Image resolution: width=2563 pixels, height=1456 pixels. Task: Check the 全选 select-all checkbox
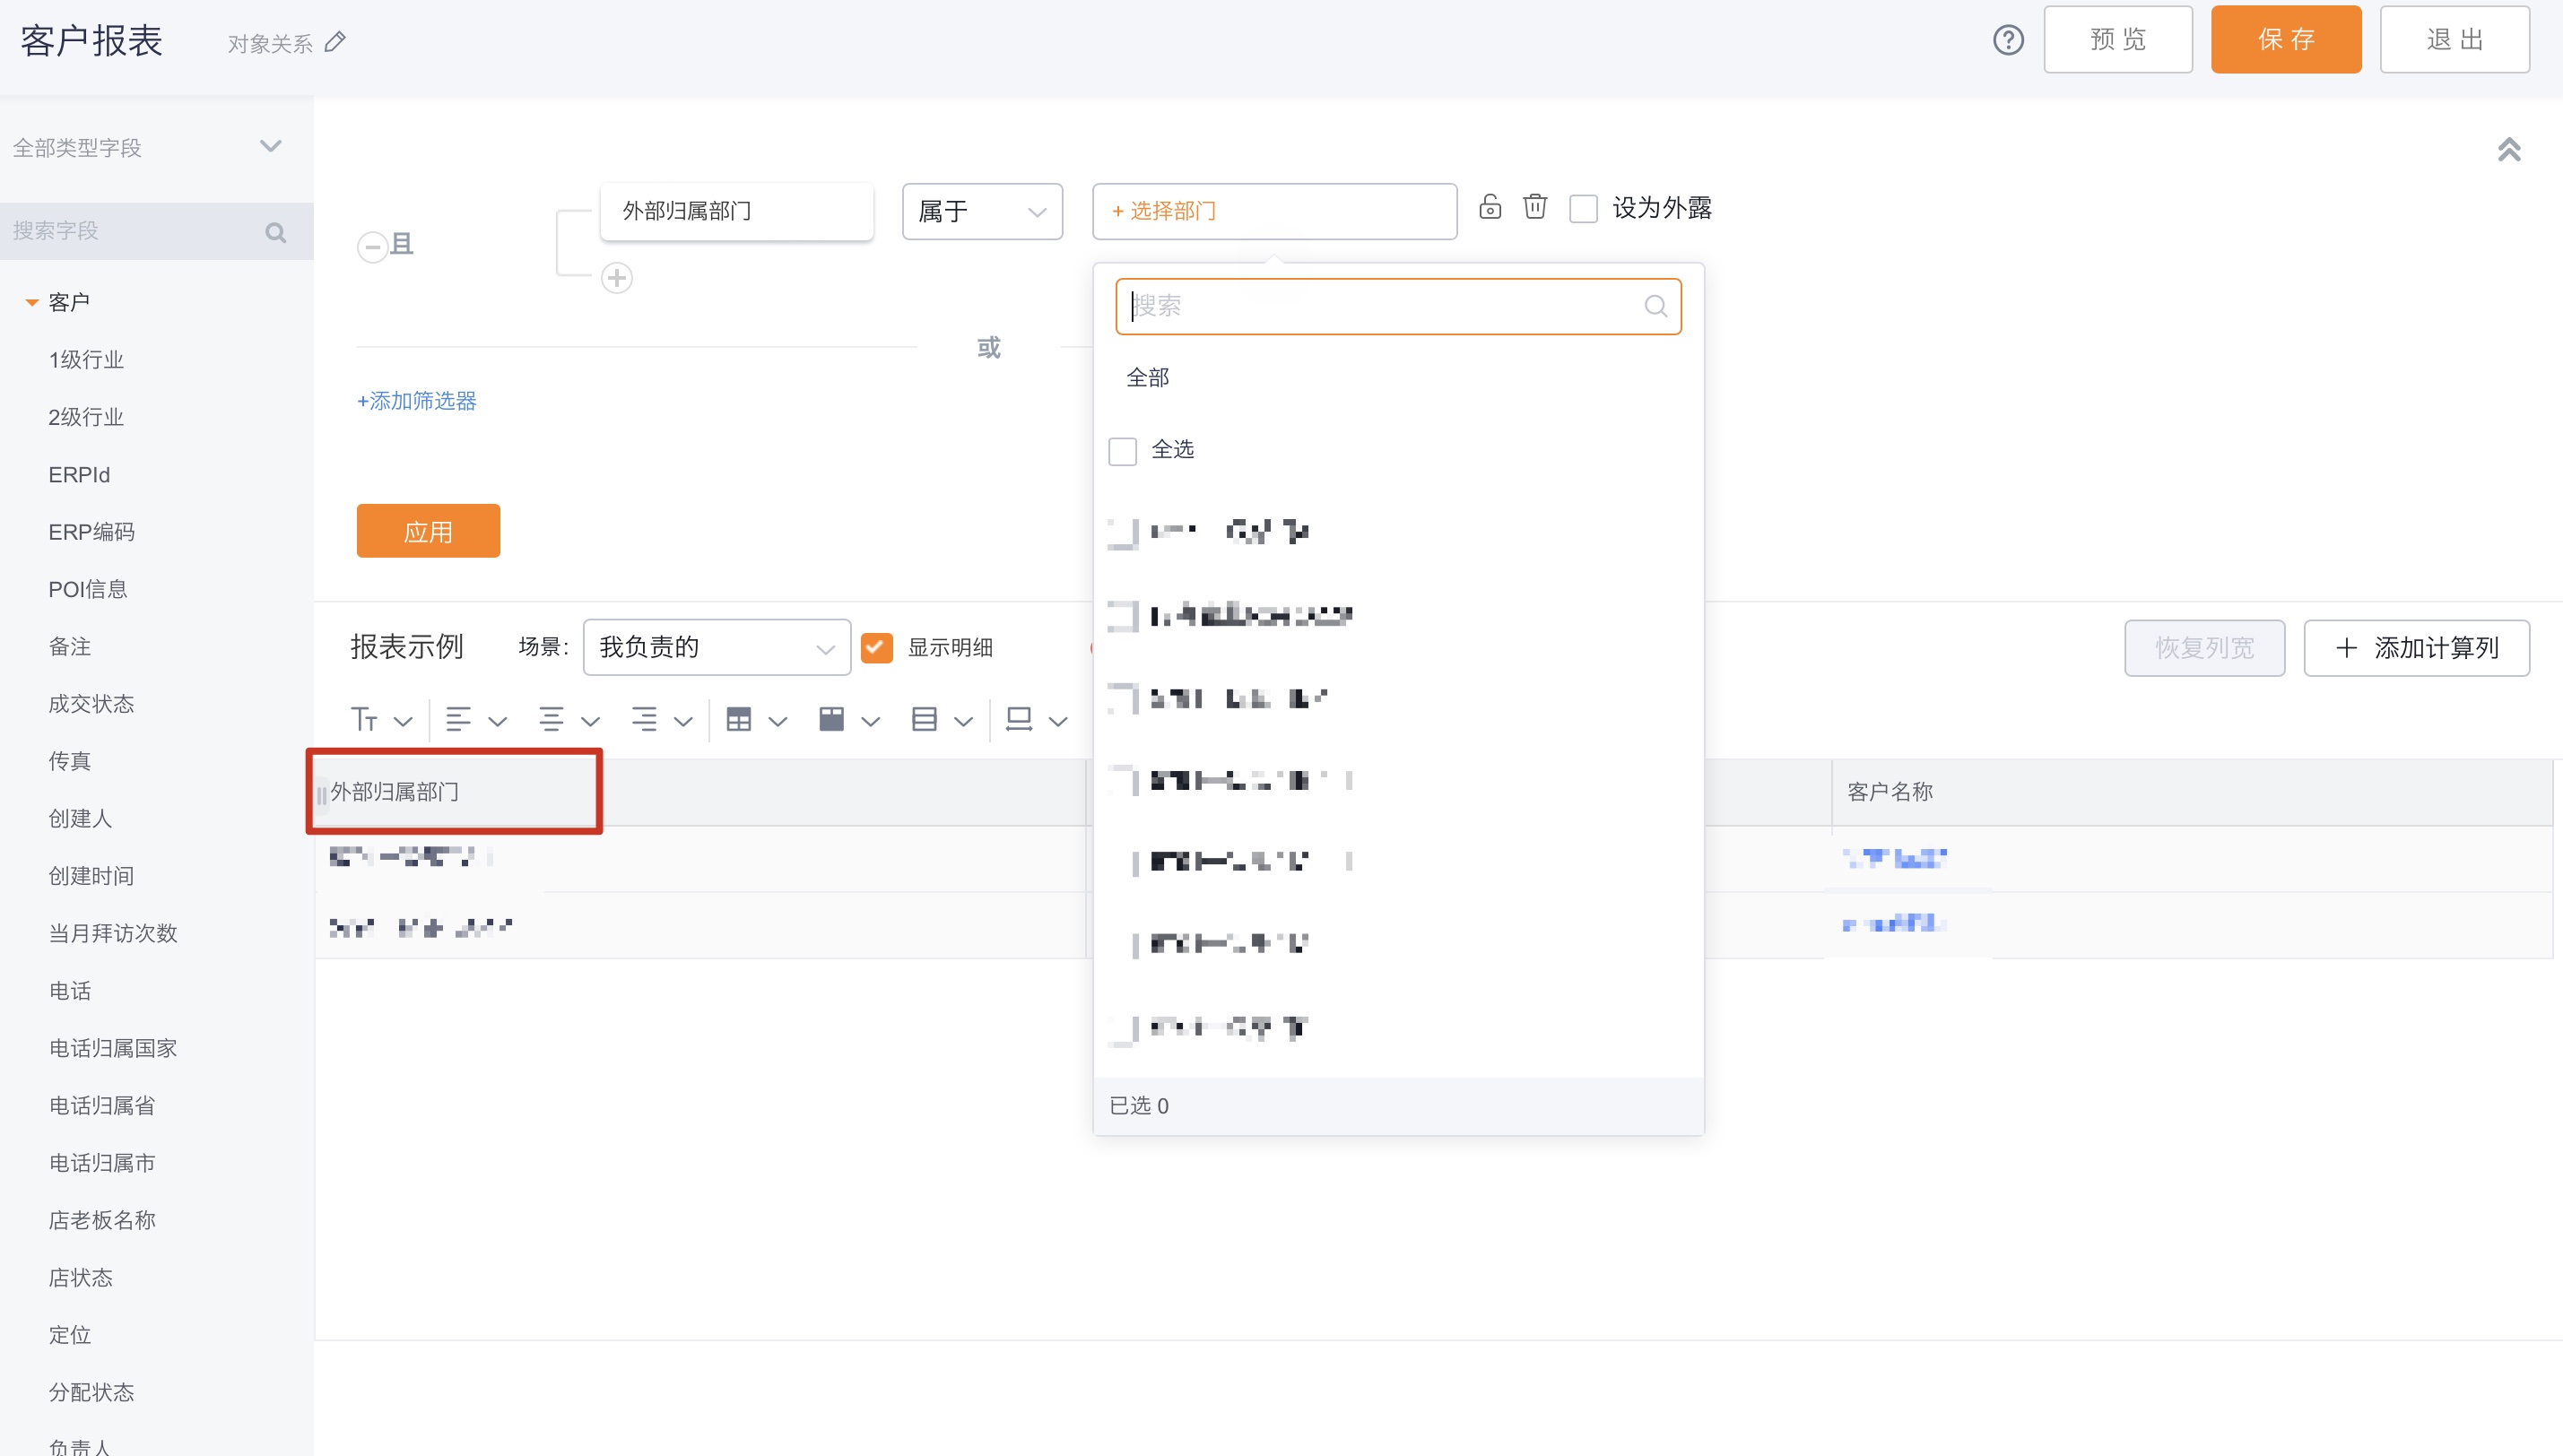1122,451
